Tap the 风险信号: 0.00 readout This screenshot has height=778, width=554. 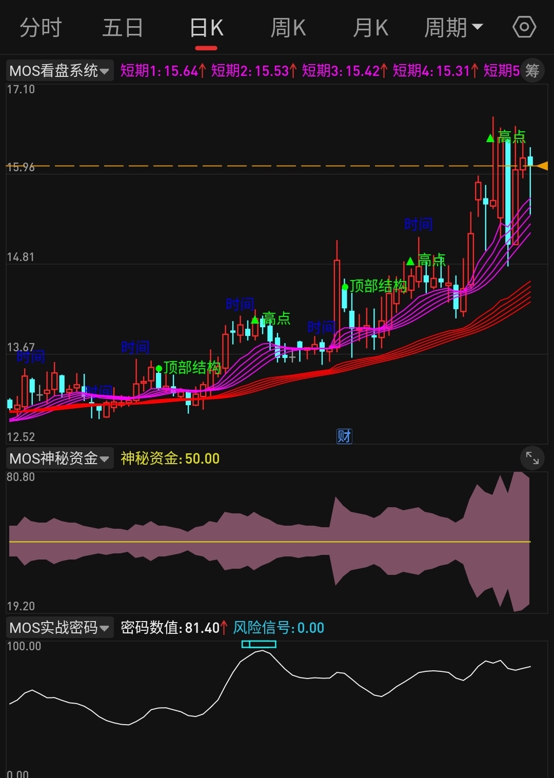coord(279,627)
